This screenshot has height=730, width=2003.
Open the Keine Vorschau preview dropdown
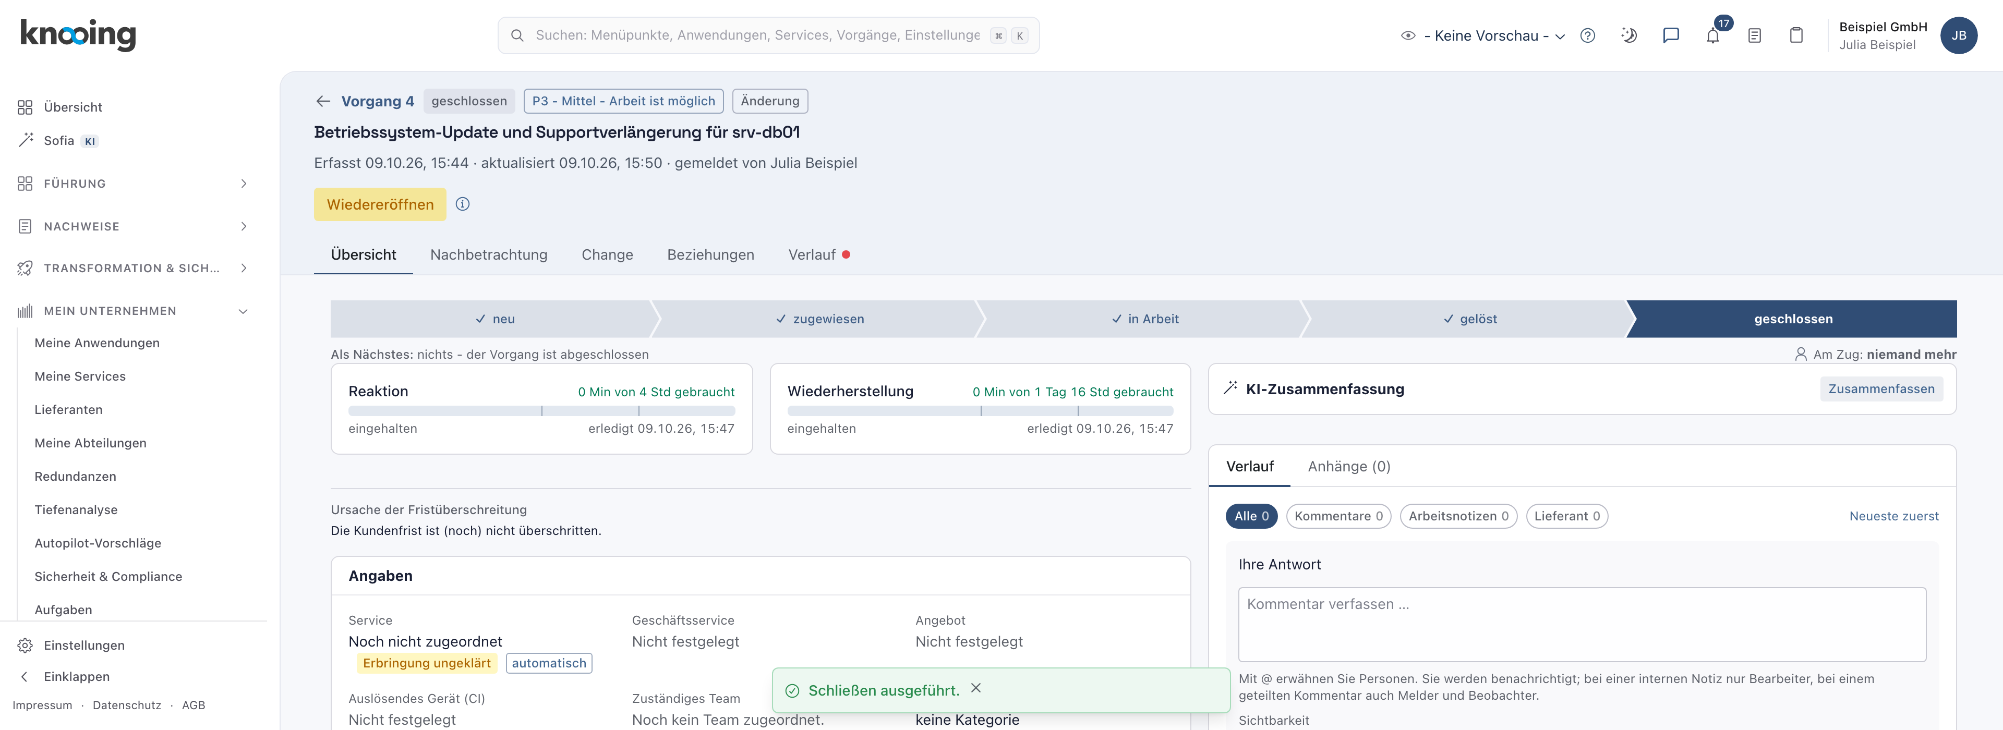tap(1483, 36)
